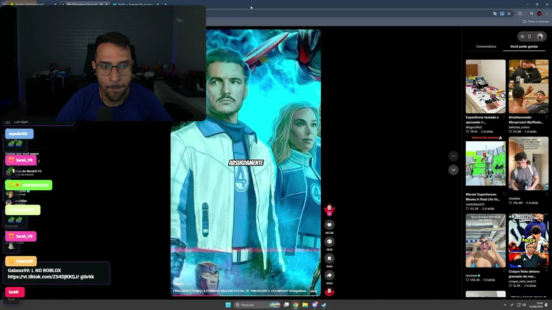Open the TikTok profile avatar menu
The image size is (552, 310).
[539, 36]
